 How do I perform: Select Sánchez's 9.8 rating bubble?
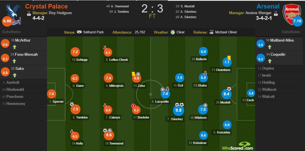[179, 110]
